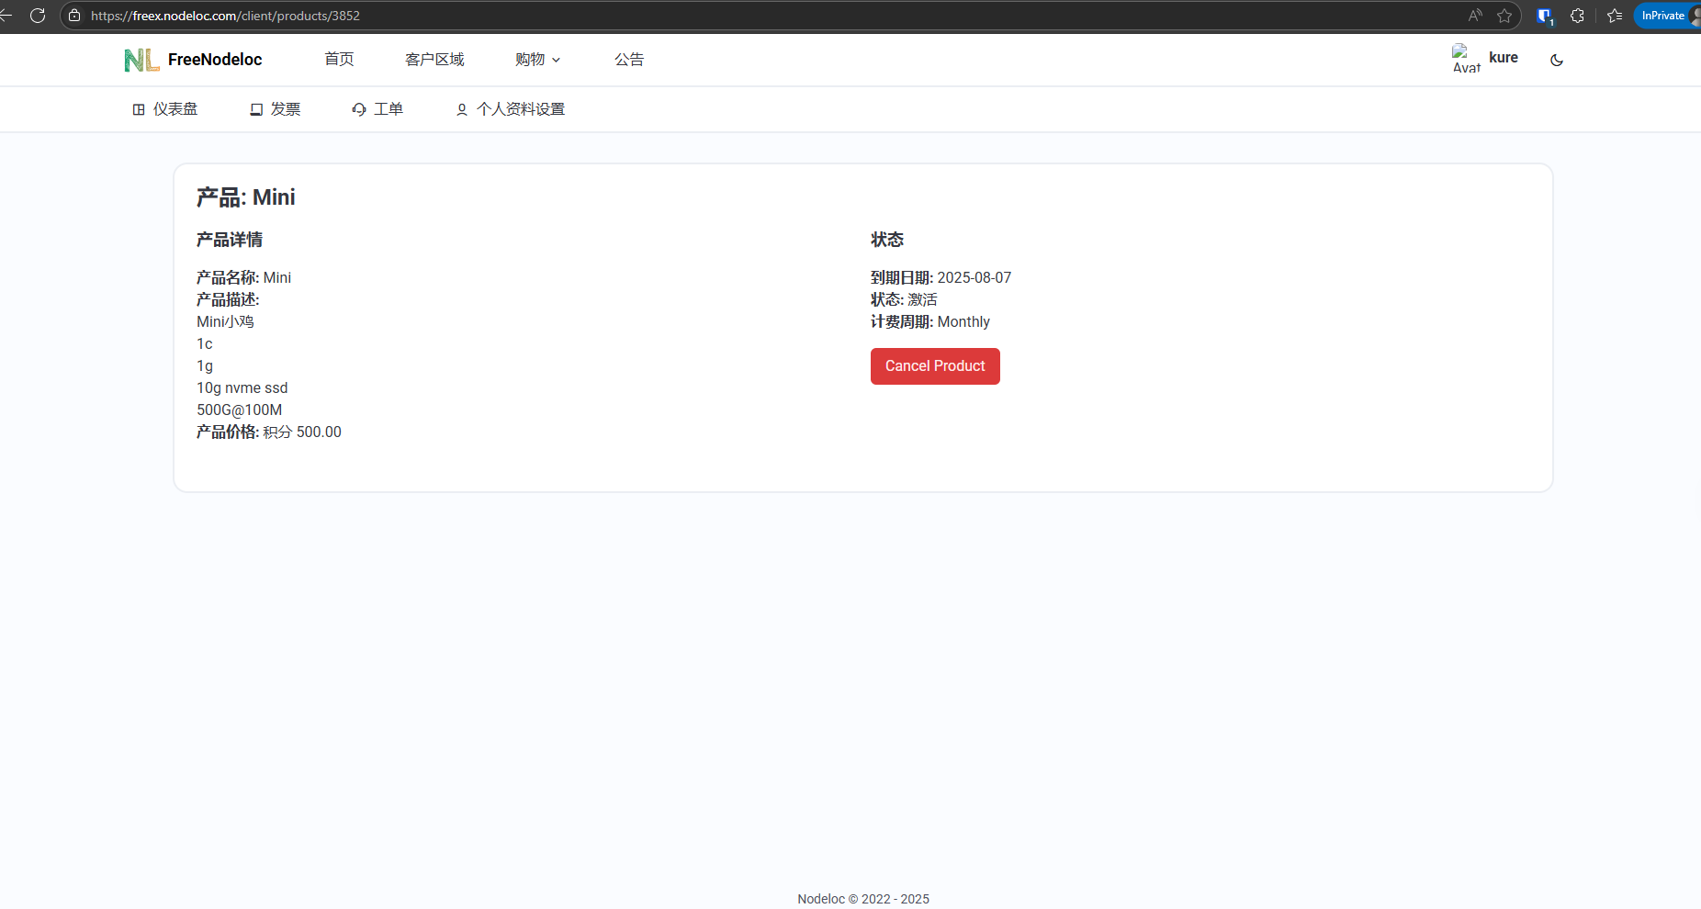This screenshot has height=909, width=1701.
Task: Select the 激活 status value
Action: click(922, 299)
